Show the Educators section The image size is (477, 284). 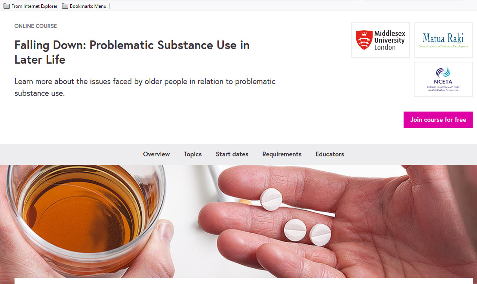point(330,154)
